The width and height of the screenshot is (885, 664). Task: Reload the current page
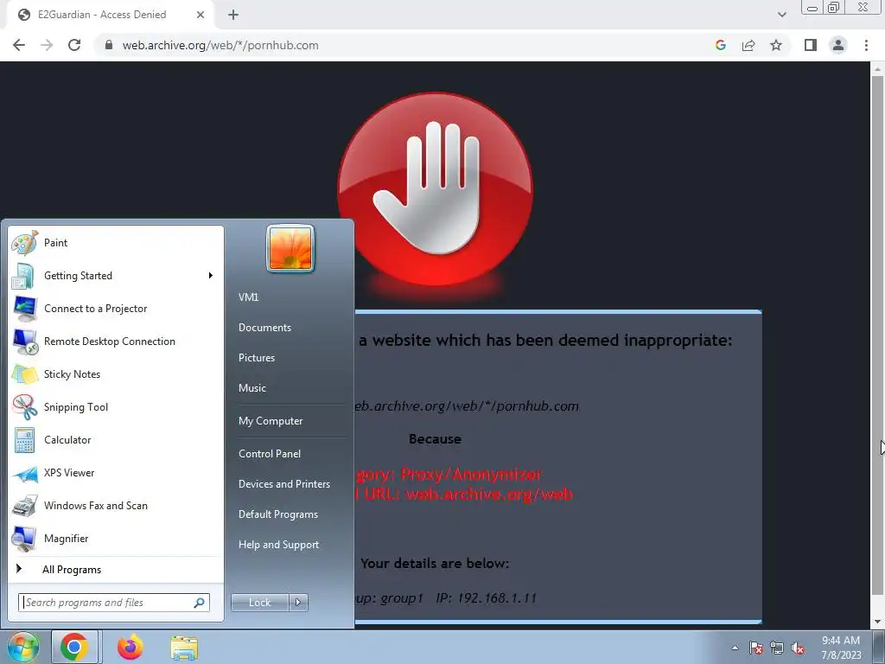coord(74,45)
